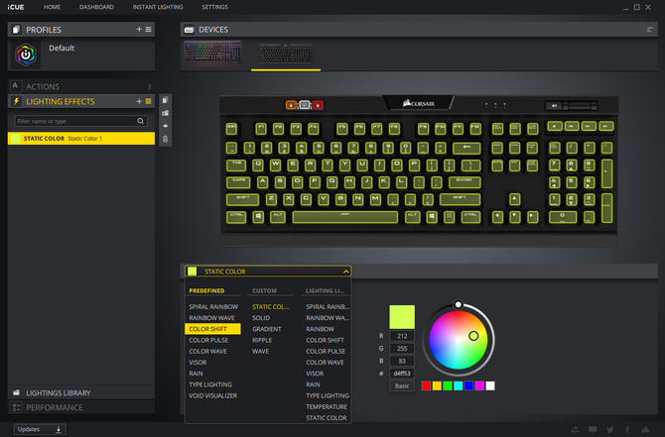Click the copy effect icon beside effects list
This screenshot has height=437, width=665.
166,100
